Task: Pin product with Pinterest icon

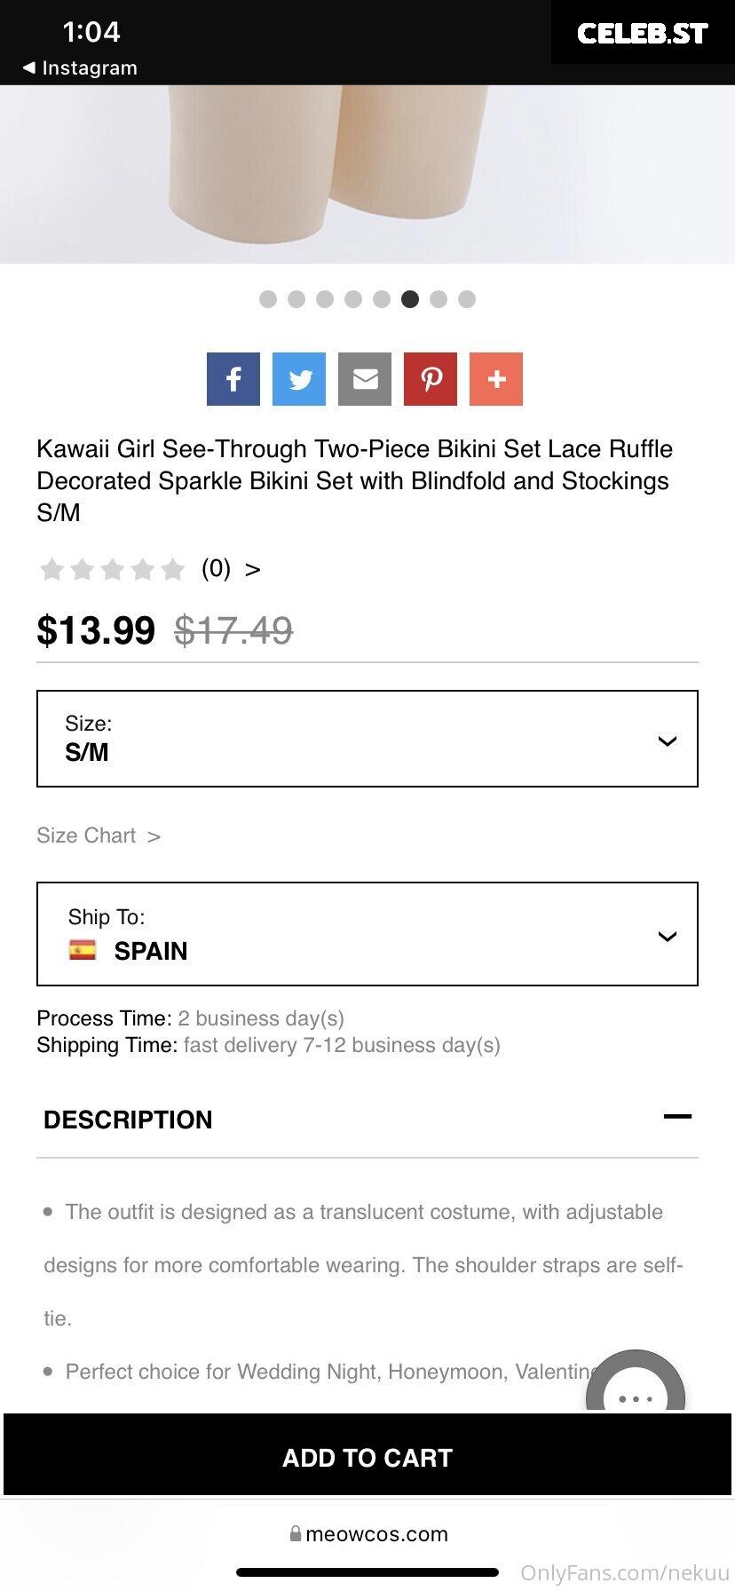Action: (x=431, y=379)
